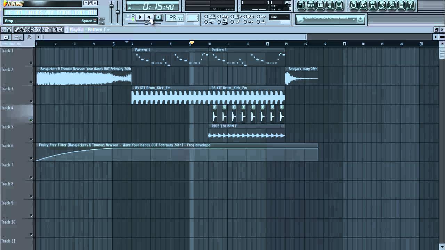Show the Playlist window using the top toolbar
Screen dimensions: 445x250
pyautogui.click(x=301, y=5)
